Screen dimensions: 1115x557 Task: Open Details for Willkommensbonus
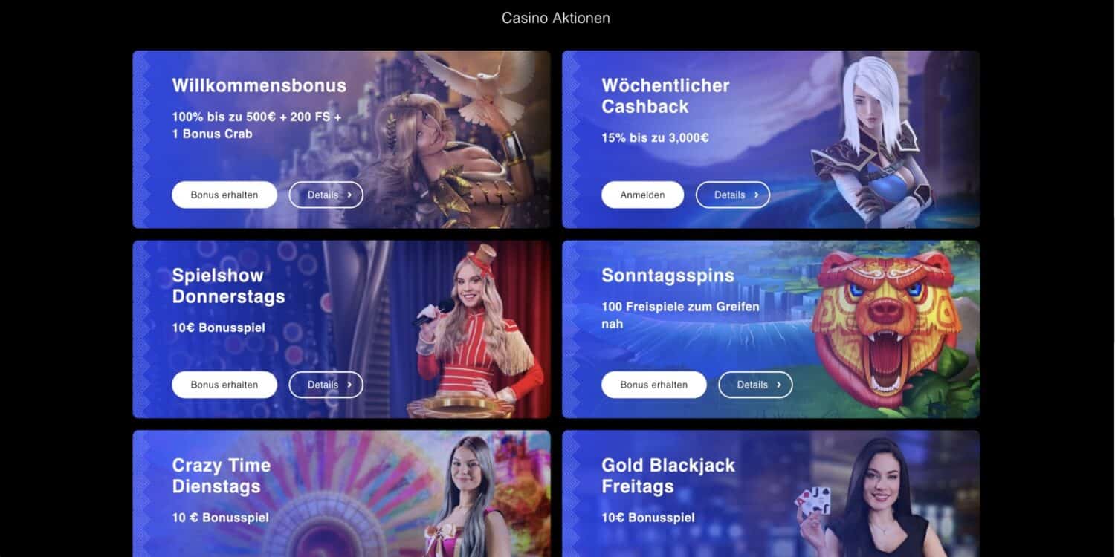coord(326,195)
